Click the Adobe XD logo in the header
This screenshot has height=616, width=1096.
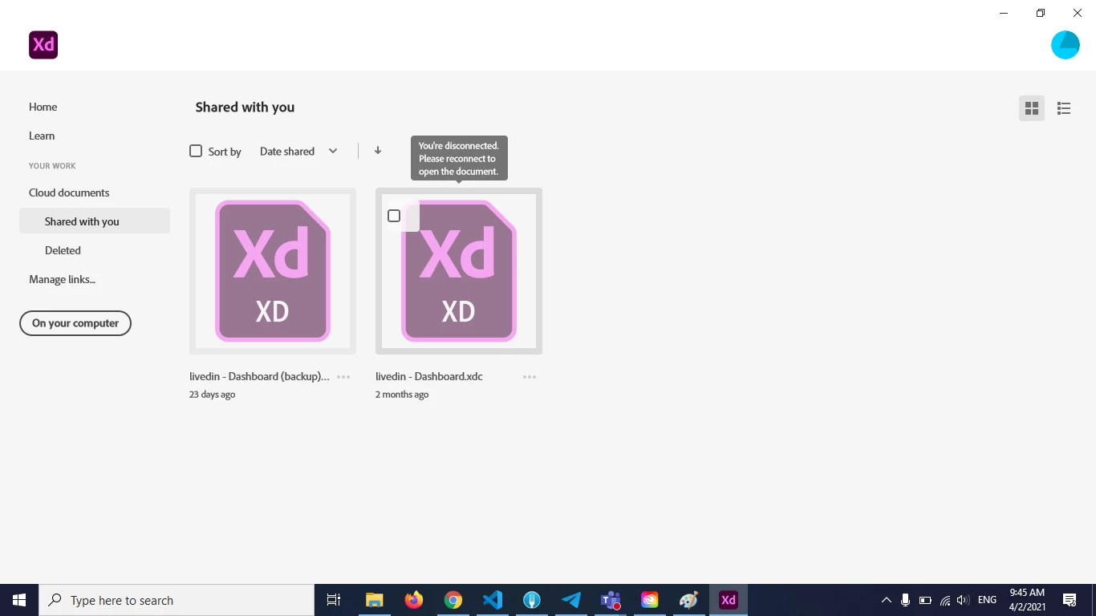pyautogui.click(x=43, y=45)
